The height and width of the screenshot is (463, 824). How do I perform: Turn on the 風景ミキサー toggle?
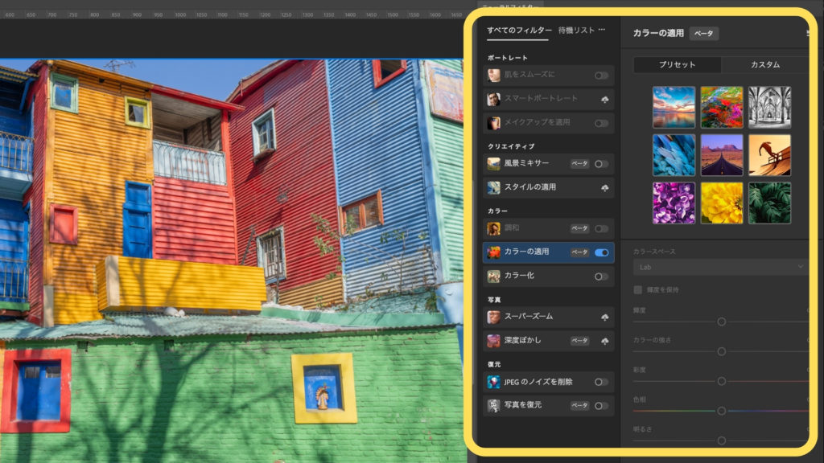tap(601, 164)
